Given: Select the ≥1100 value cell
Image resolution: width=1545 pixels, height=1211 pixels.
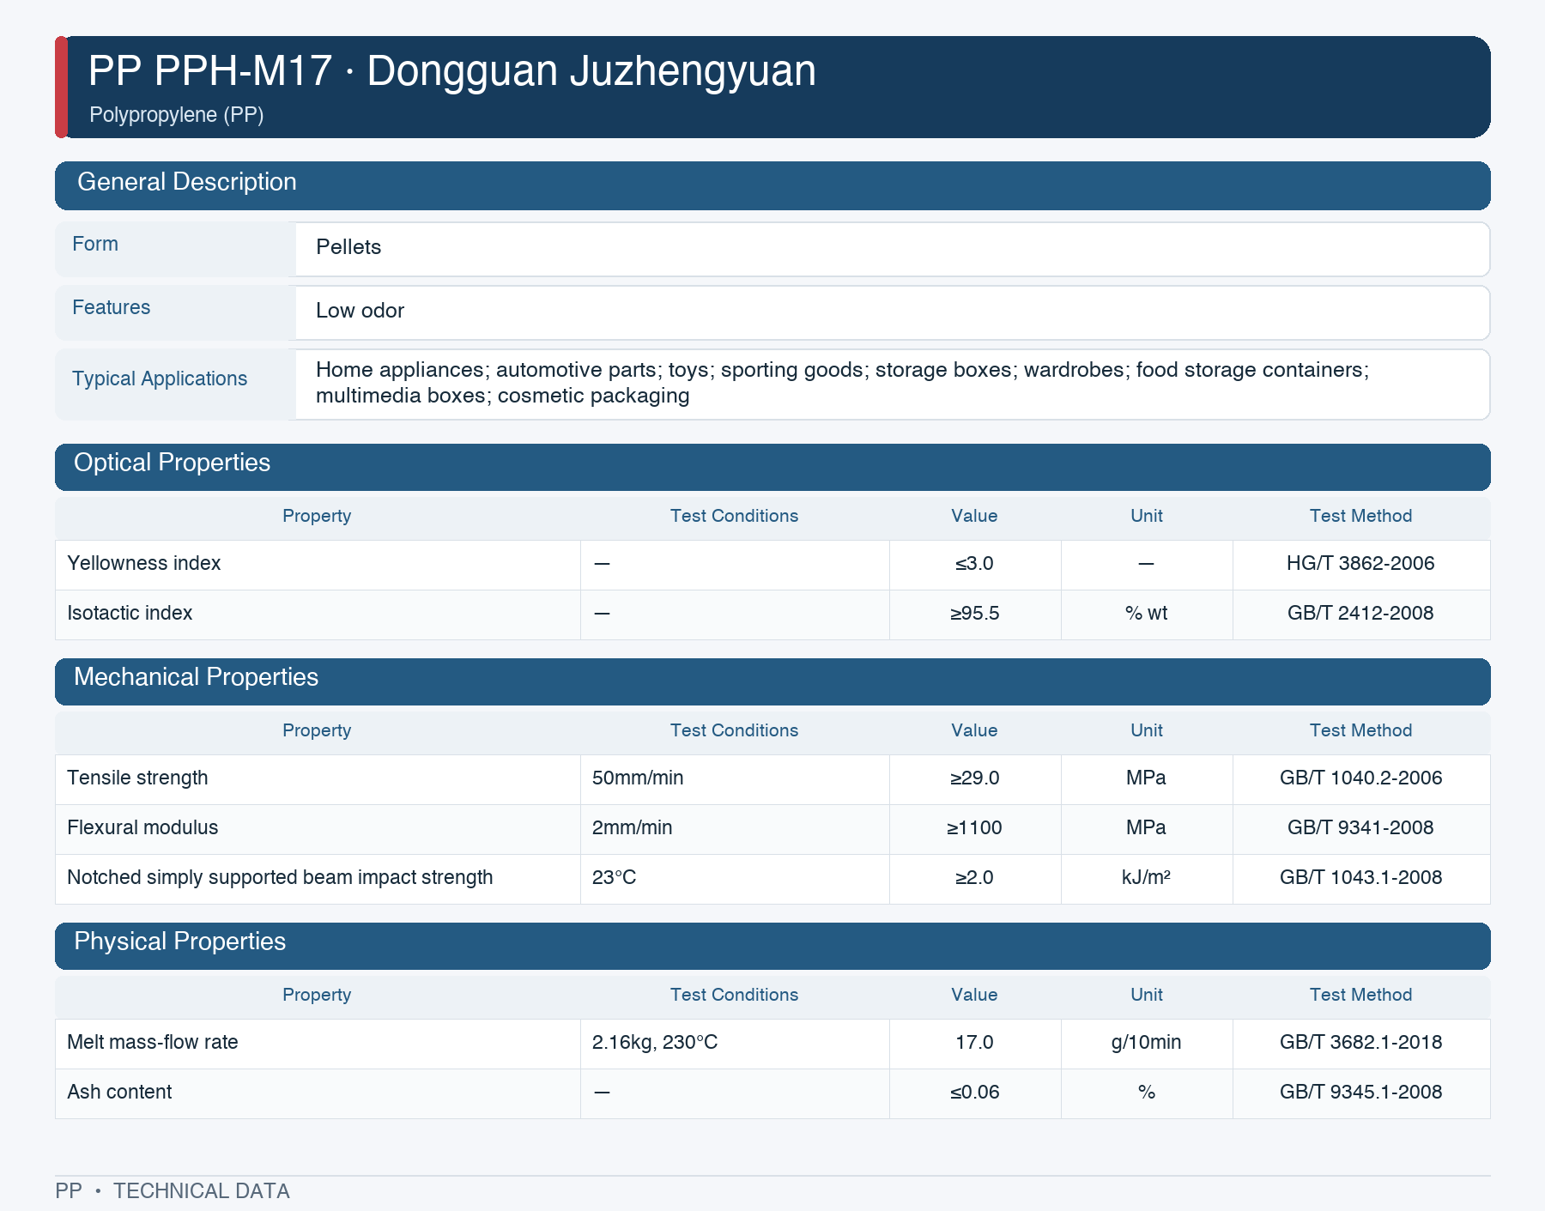Looking at the screenshot, I should pos(974,827).
